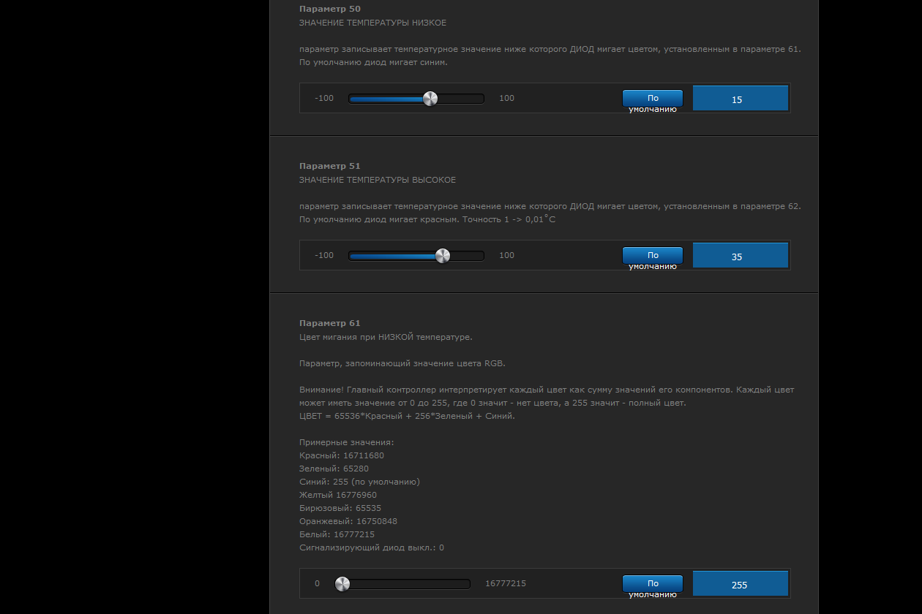Click the example value Зеленый: 65280

coord(334,469)
